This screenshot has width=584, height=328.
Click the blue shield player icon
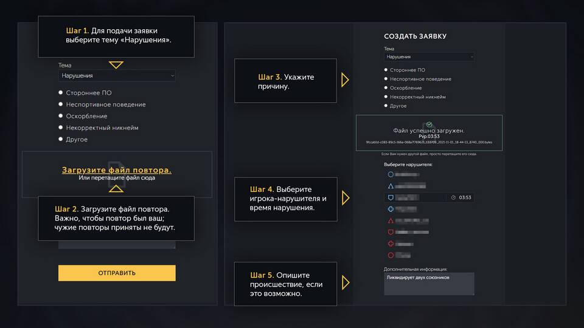(x=391, y=197)
